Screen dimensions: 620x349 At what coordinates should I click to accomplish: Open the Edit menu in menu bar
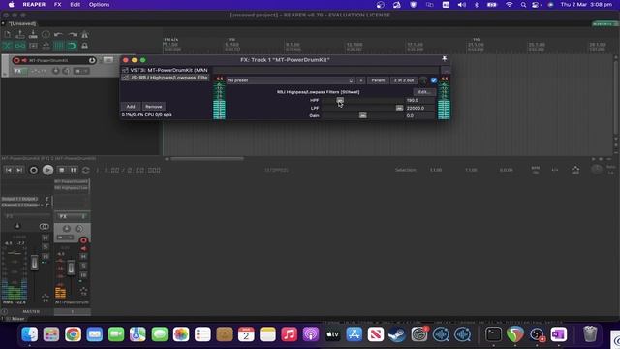tap(76, 4)
